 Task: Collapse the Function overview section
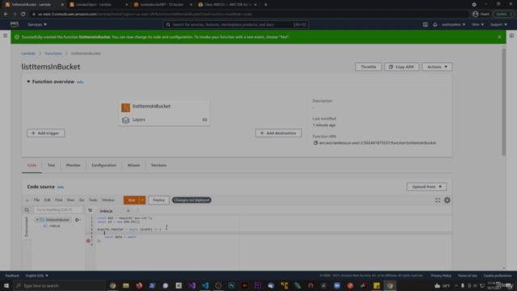coord(28,82)
